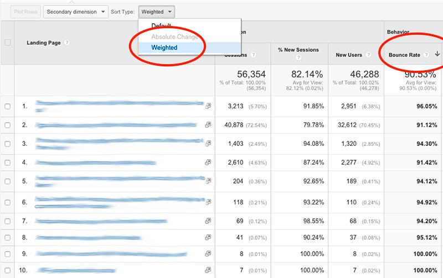Show help icon for New Users column

coord(368,55)
